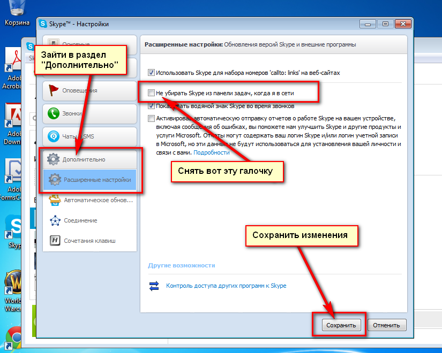The width and height of the screenshot is (442, 353).
Task: Open the Чаты и SMS section
Action: 89,136
